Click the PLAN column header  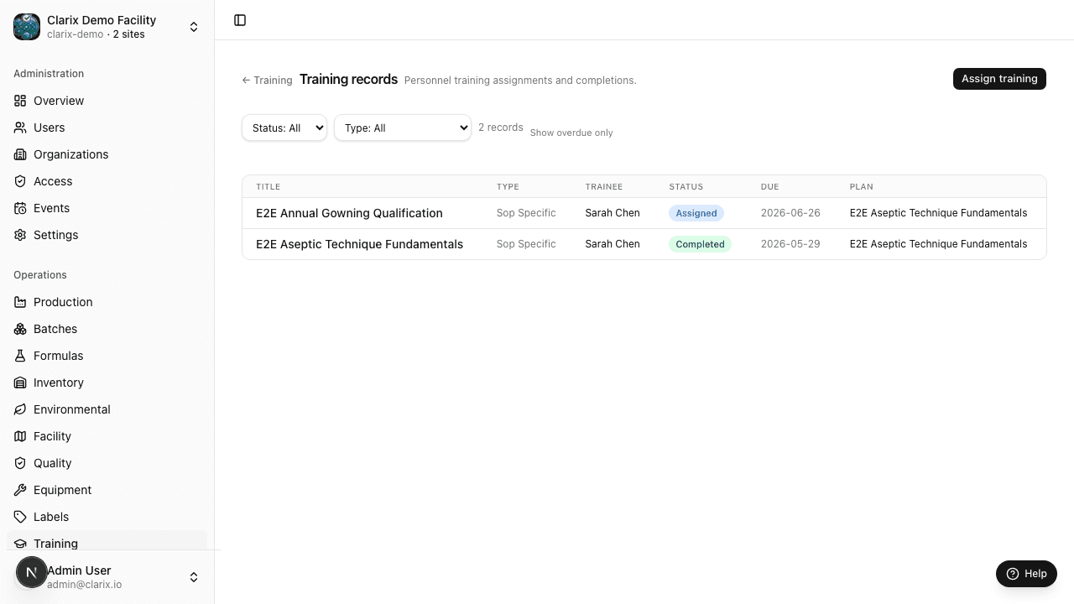click(x=861, y=187)
